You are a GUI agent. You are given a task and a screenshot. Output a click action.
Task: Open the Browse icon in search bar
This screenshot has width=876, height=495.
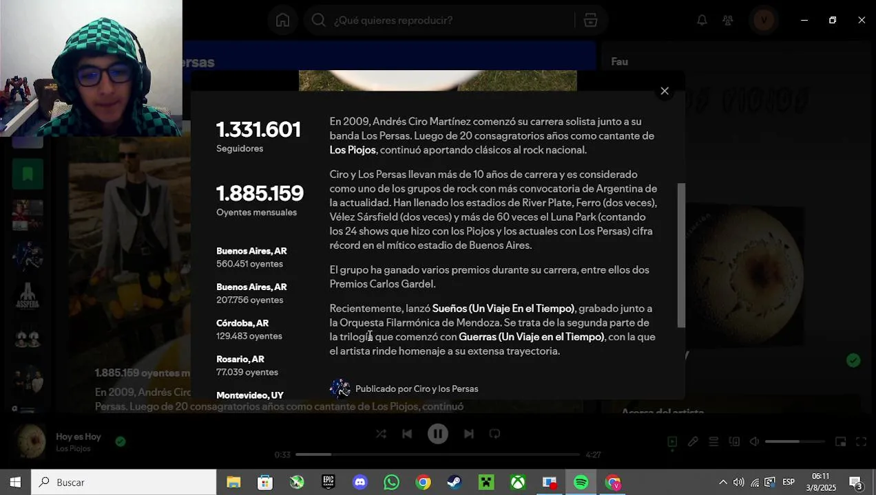[590, 20]
